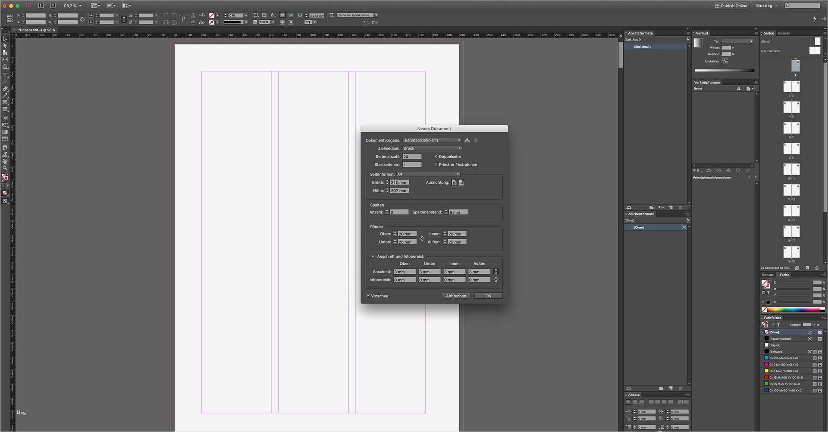Collapse the Anschnitt und Infobereich section
The height and width of the screenshot is (432, 828).
(x=373, y=256)
